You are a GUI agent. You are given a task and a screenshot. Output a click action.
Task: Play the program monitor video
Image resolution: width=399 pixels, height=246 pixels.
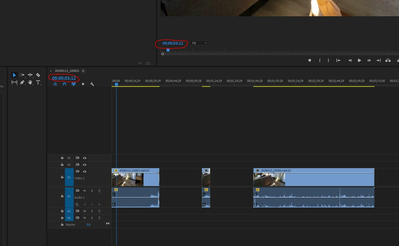pos(359,60)
